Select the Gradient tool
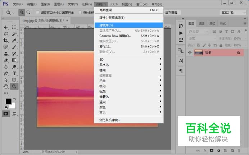This screenshot has width=249, height=155. 14,60
